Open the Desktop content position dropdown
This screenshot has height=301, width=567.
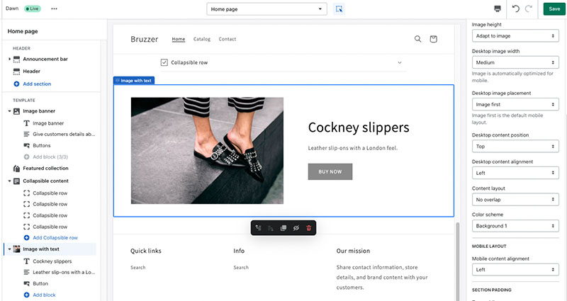click(515, 147)
